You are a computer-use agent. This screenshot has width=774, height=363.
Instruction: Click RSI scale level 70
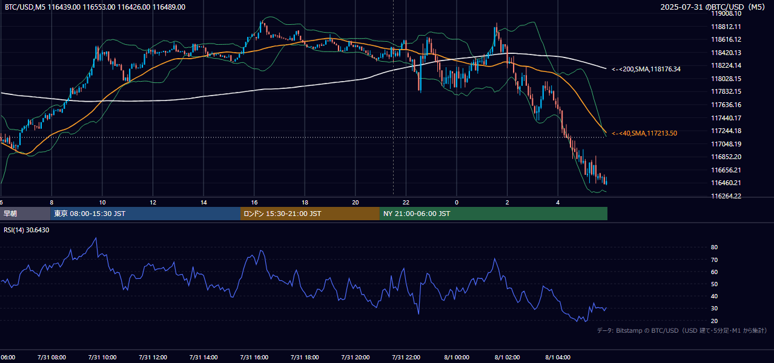tap(714, 260)
